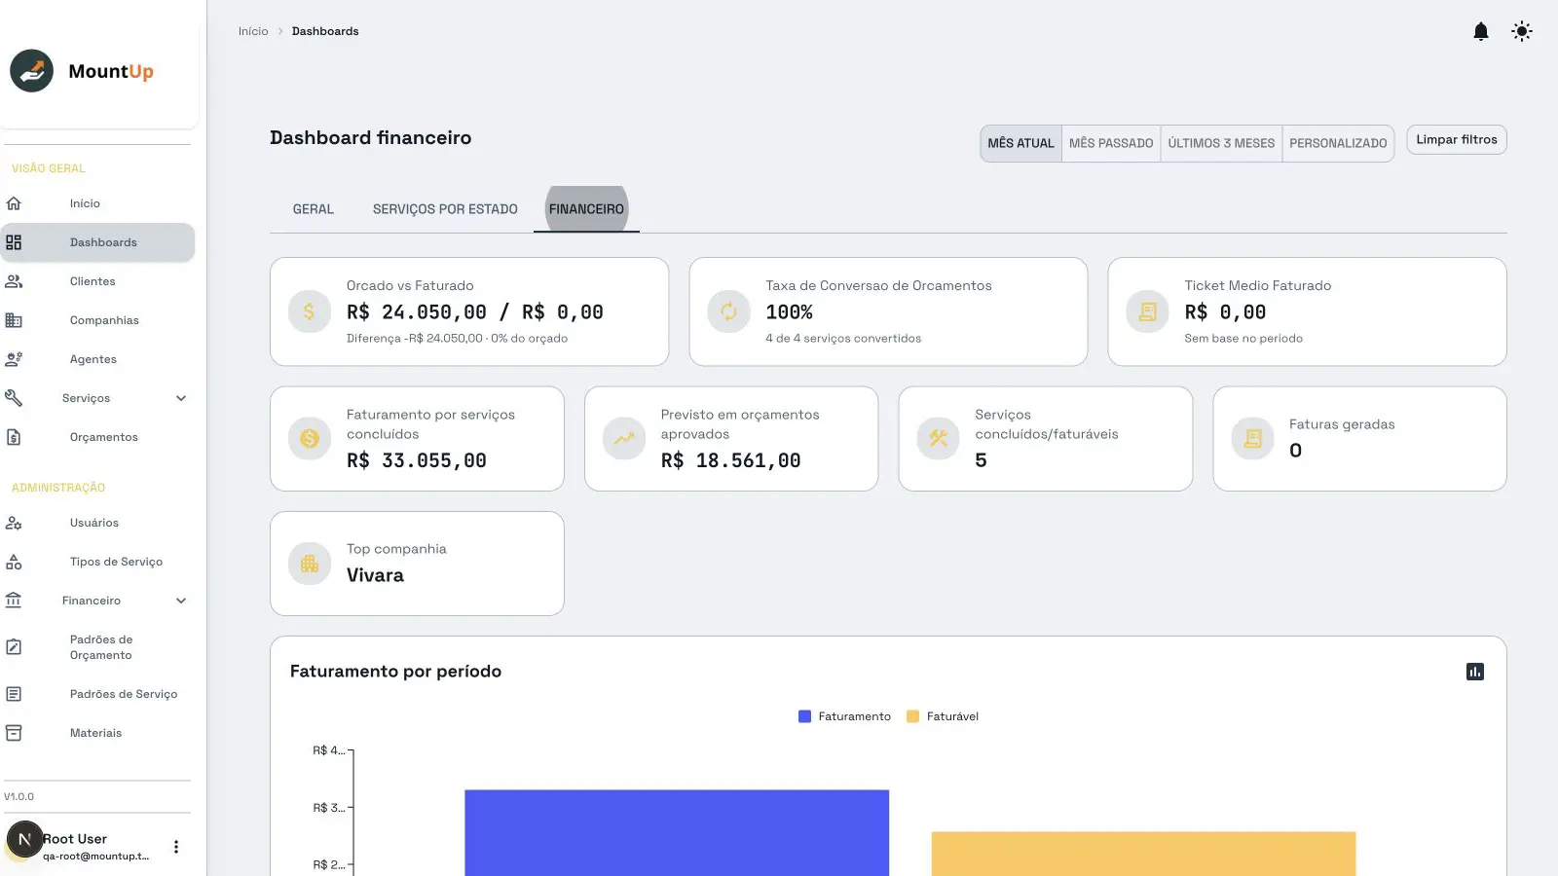The image size is (1558, 876).
Task: Click the Root User avatar
Action: (24, 839)
